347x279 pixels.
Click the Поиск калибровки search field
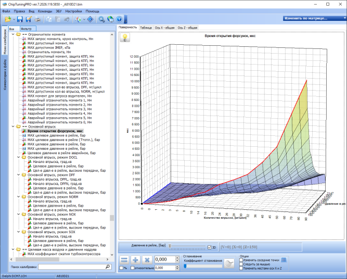pyautogui.click(x=71, y=267)
